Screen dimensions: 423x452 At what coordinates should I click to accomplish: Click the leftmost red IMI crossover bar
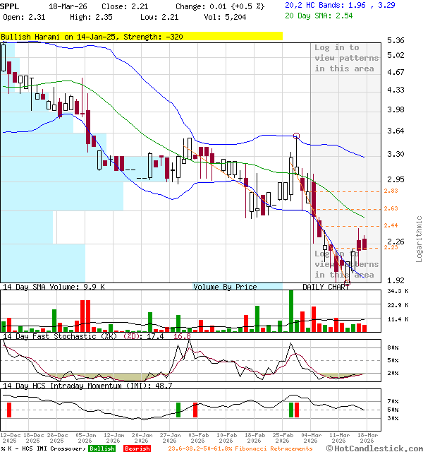9,410
